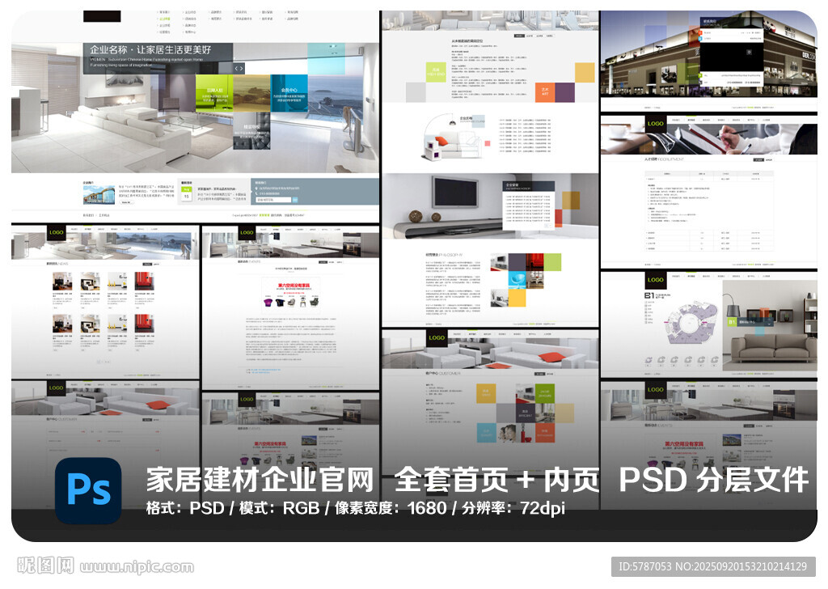Select the orange square on the about page

tap(544, 92)
